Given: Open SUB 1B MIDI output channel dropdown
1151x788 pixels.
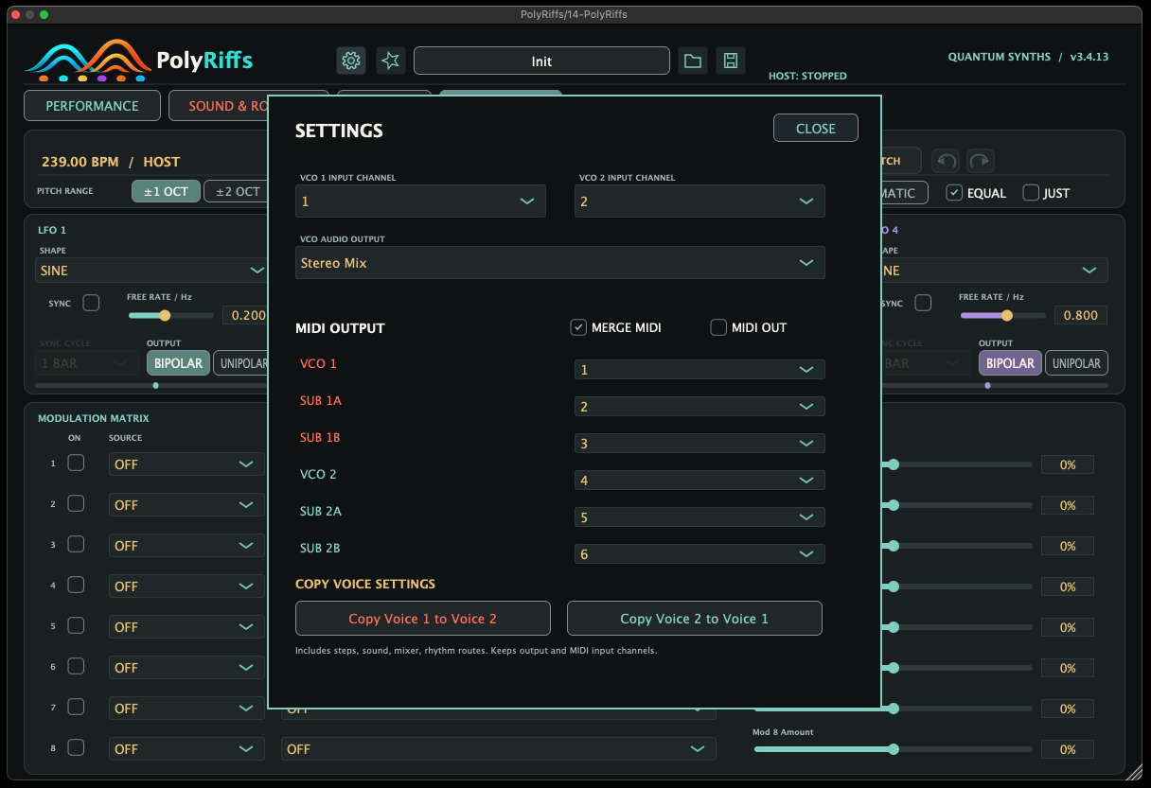Looking at the screenshot, I should (699, 444).
